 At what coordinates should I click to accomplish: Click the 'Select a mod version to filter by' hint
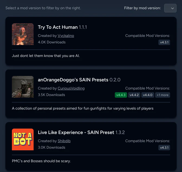click(43, 8)
